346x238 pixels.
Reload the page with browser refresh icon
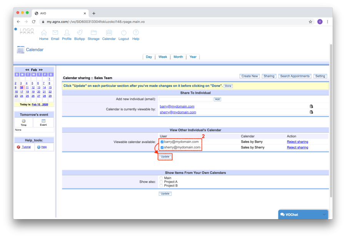[x=34, y=22]
